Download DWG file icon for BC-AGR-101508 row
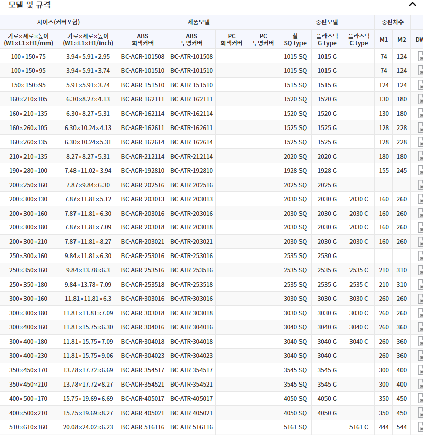 point(421,57)
